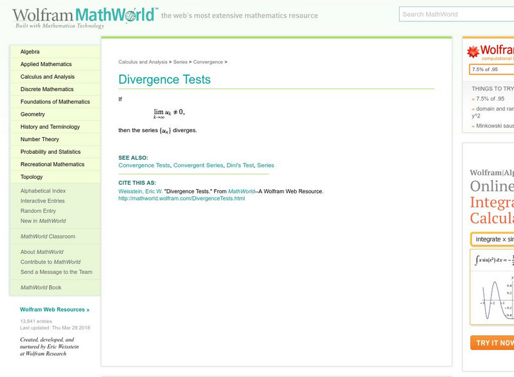Open the Series see-also link
The height and width of the screenshot is (377, 514).
265,165
